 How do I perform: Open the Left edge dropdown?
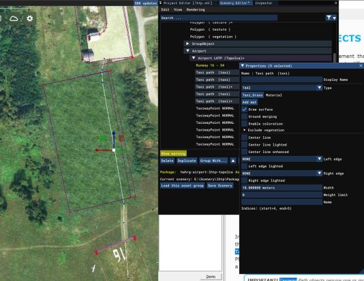[282, 159]
